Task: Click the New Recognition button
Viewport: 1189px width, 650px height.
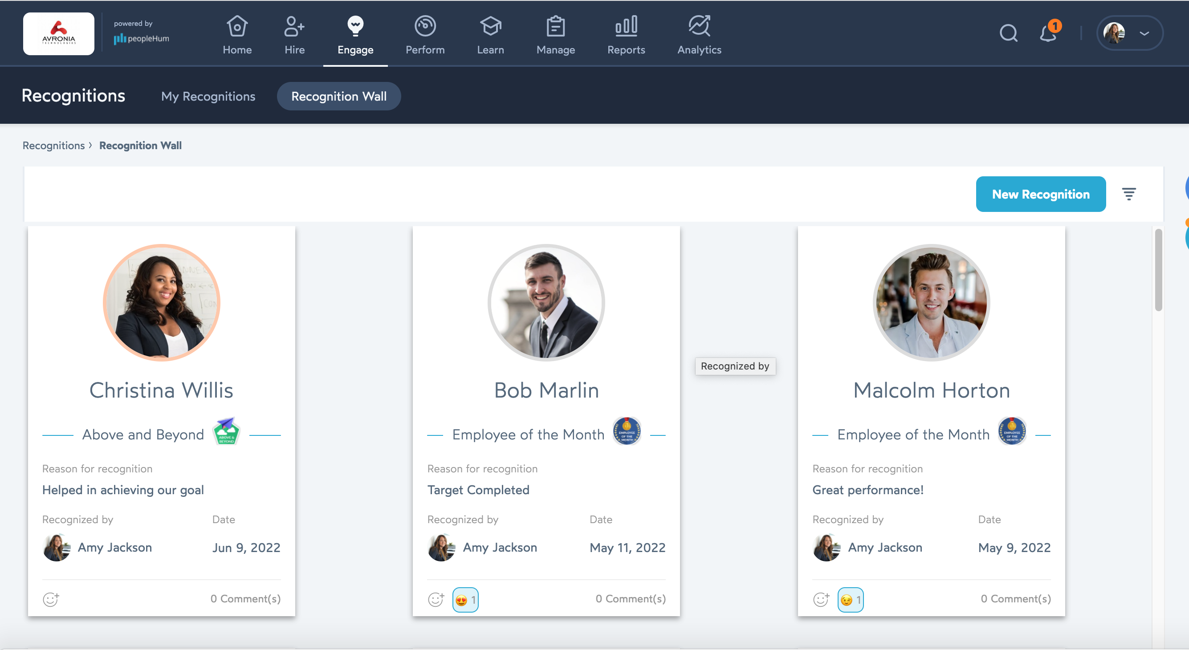Action: click(x=1041, y=194)
